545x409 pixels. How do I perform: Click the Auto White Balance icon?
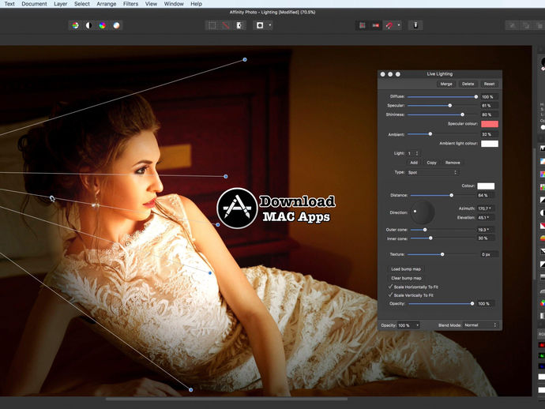(116, 25)
